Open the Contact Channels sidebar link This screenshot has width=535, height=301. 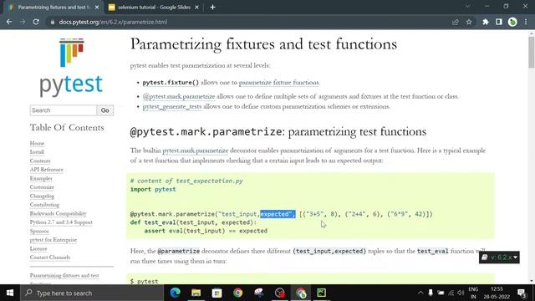[50, 258]
